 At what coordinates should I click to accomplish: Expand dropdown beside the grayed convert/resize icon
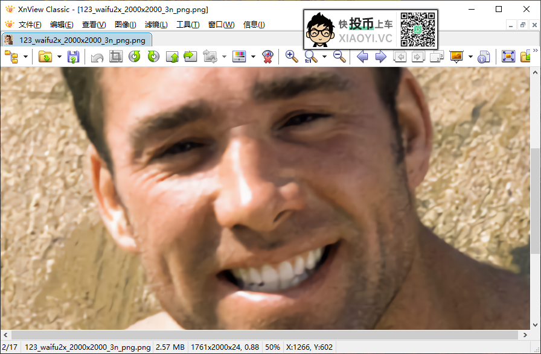click(224, 57)
